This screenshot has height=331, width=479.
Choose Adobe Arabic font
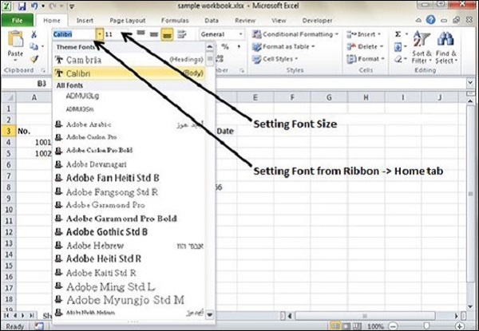pos(129,124)
